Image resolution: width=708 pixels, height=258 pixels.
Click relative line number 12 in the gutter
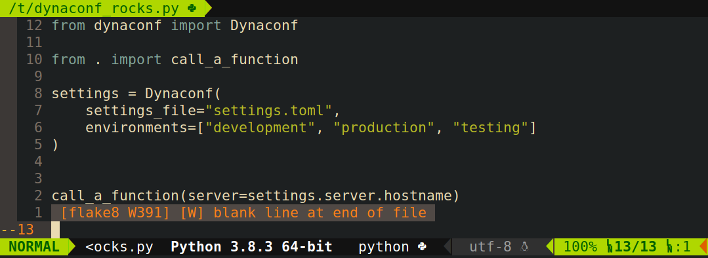pyautogui.click(x=34, y=26)
